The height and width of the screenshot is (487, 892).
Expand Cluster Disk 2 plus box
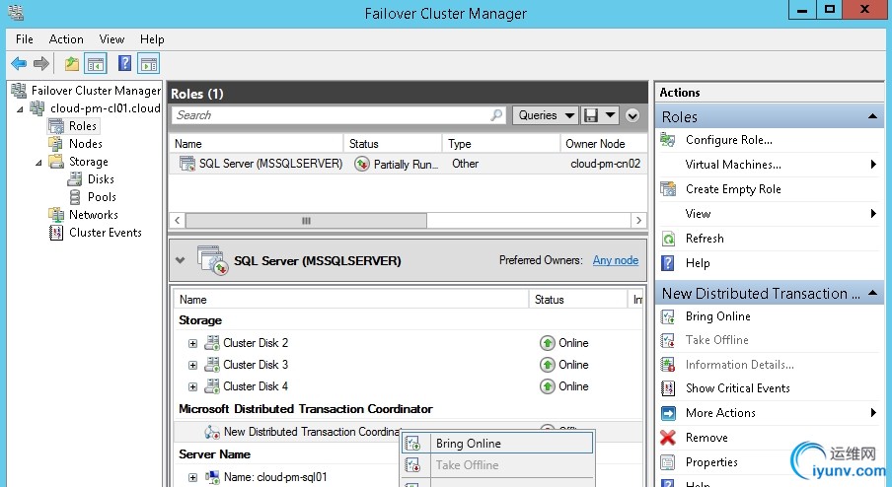click(192, 343)
